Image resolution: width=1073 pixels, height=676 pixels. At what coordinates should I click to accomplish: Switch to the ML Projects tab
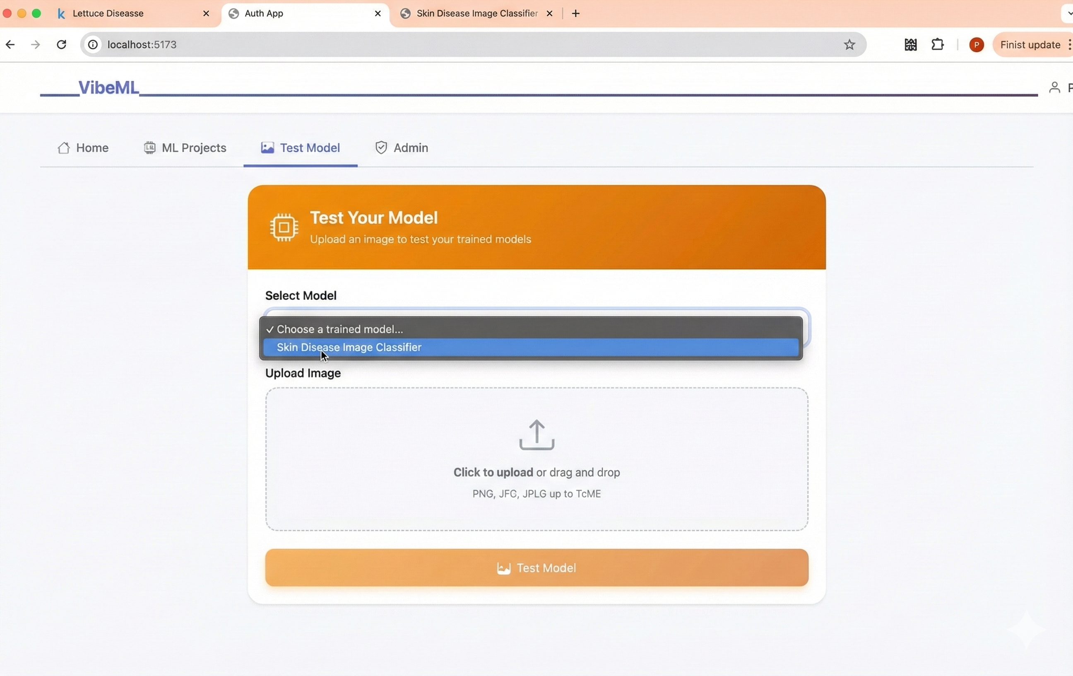(185, 147)
